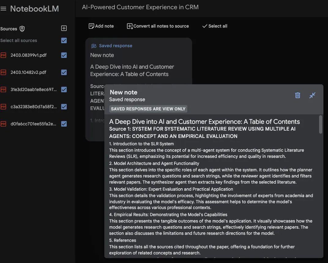Click Select all notes button

point(214,26)
